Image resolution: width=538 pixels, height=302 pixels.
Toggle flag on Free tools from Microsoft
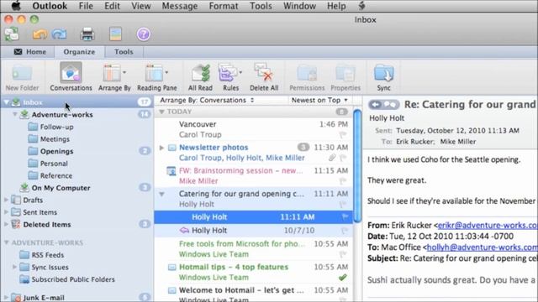pos(343,254)
